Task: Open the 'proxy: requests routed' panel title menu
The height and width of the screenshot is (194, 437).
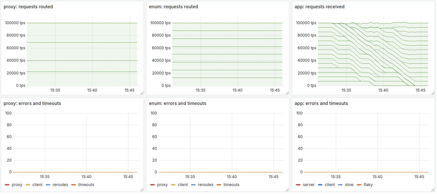Action: point(28,7)
